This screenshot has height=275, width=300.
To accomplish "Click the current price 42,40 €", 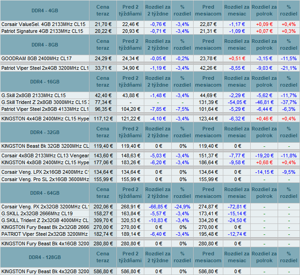I will click(103, 95).
